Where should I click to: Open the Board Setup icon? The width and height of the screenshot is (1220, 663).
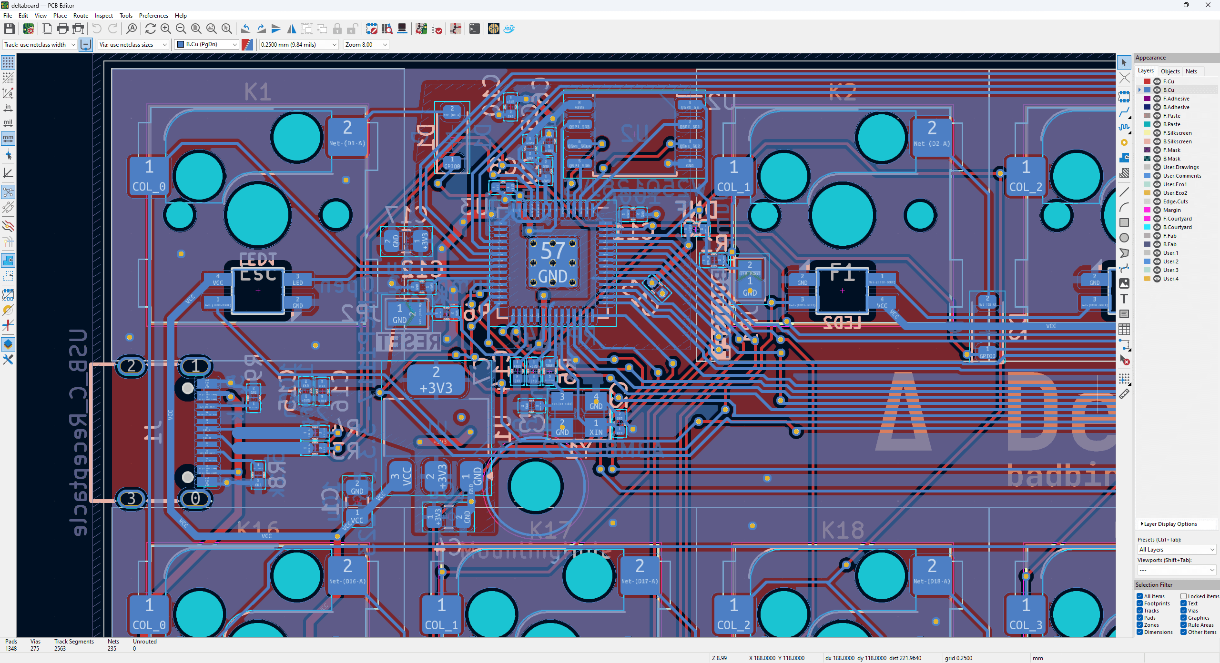click(x=29, y=29)
